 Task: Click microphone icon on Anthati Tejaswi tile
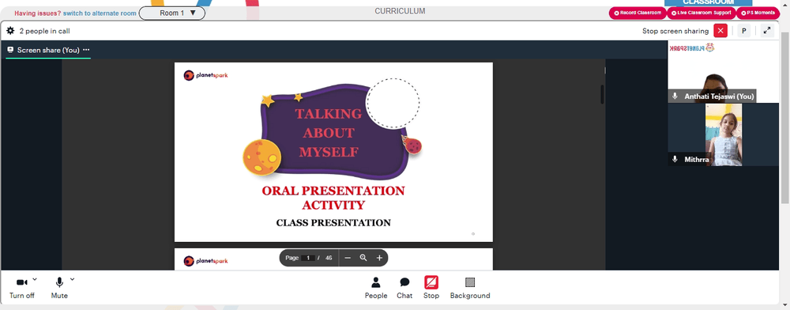coord(675,96)
